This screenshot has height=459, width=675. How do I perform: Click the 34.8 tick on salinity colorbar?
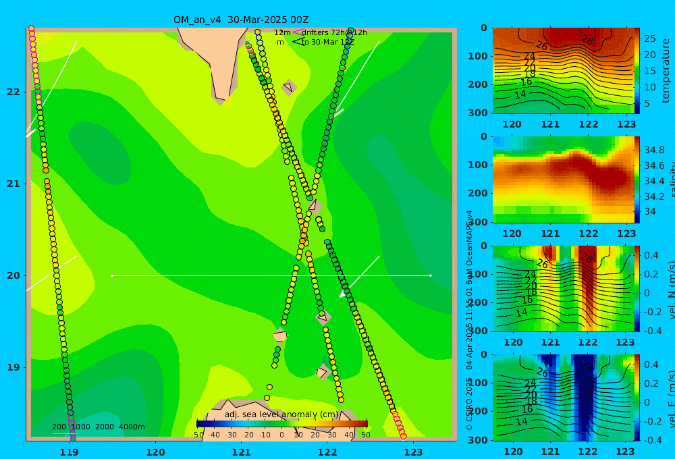click(x=654, y=150)
